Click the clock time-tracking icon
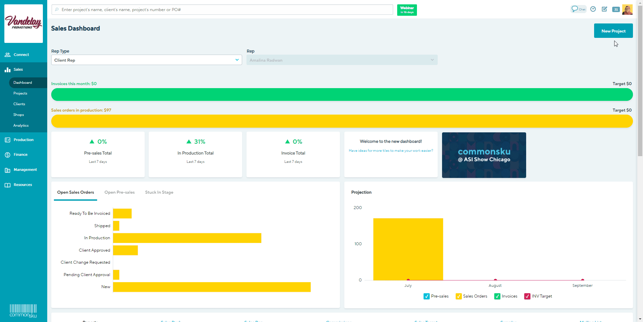643x322 pixels. [x=593, y=9]
